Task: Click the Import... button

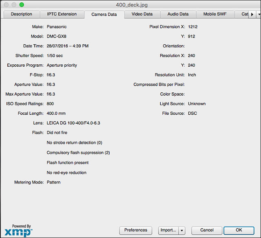Action: (168, 230)
